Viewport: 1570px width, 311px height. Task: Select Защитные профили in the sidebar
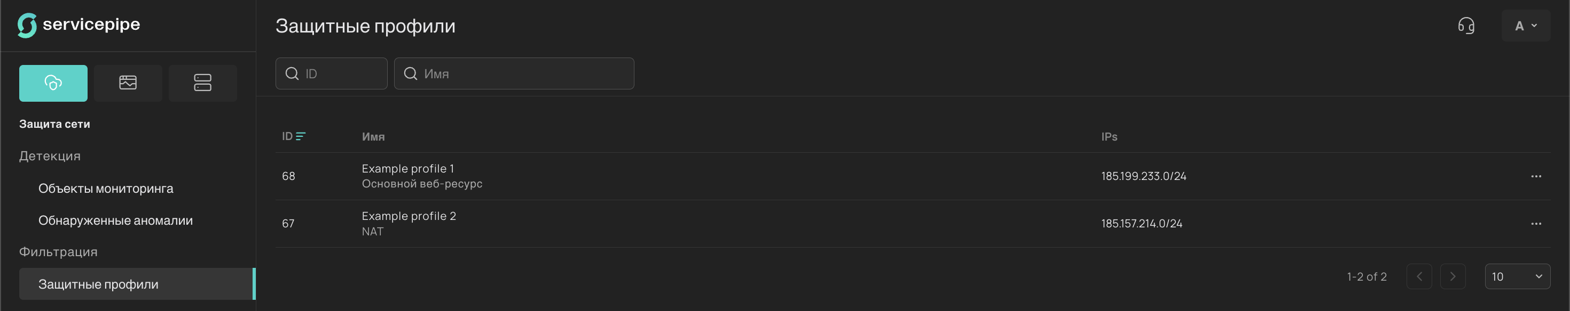tap(98, 284)
